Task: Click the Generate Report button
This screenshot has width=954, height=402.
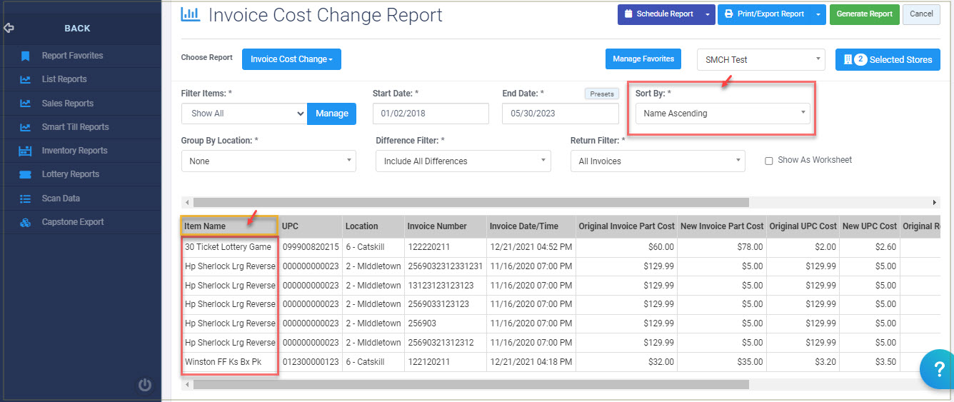Action: point(864,14)
